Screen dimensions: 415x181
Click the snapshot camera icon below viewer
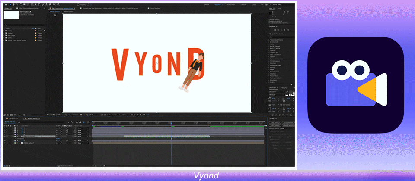81,115
